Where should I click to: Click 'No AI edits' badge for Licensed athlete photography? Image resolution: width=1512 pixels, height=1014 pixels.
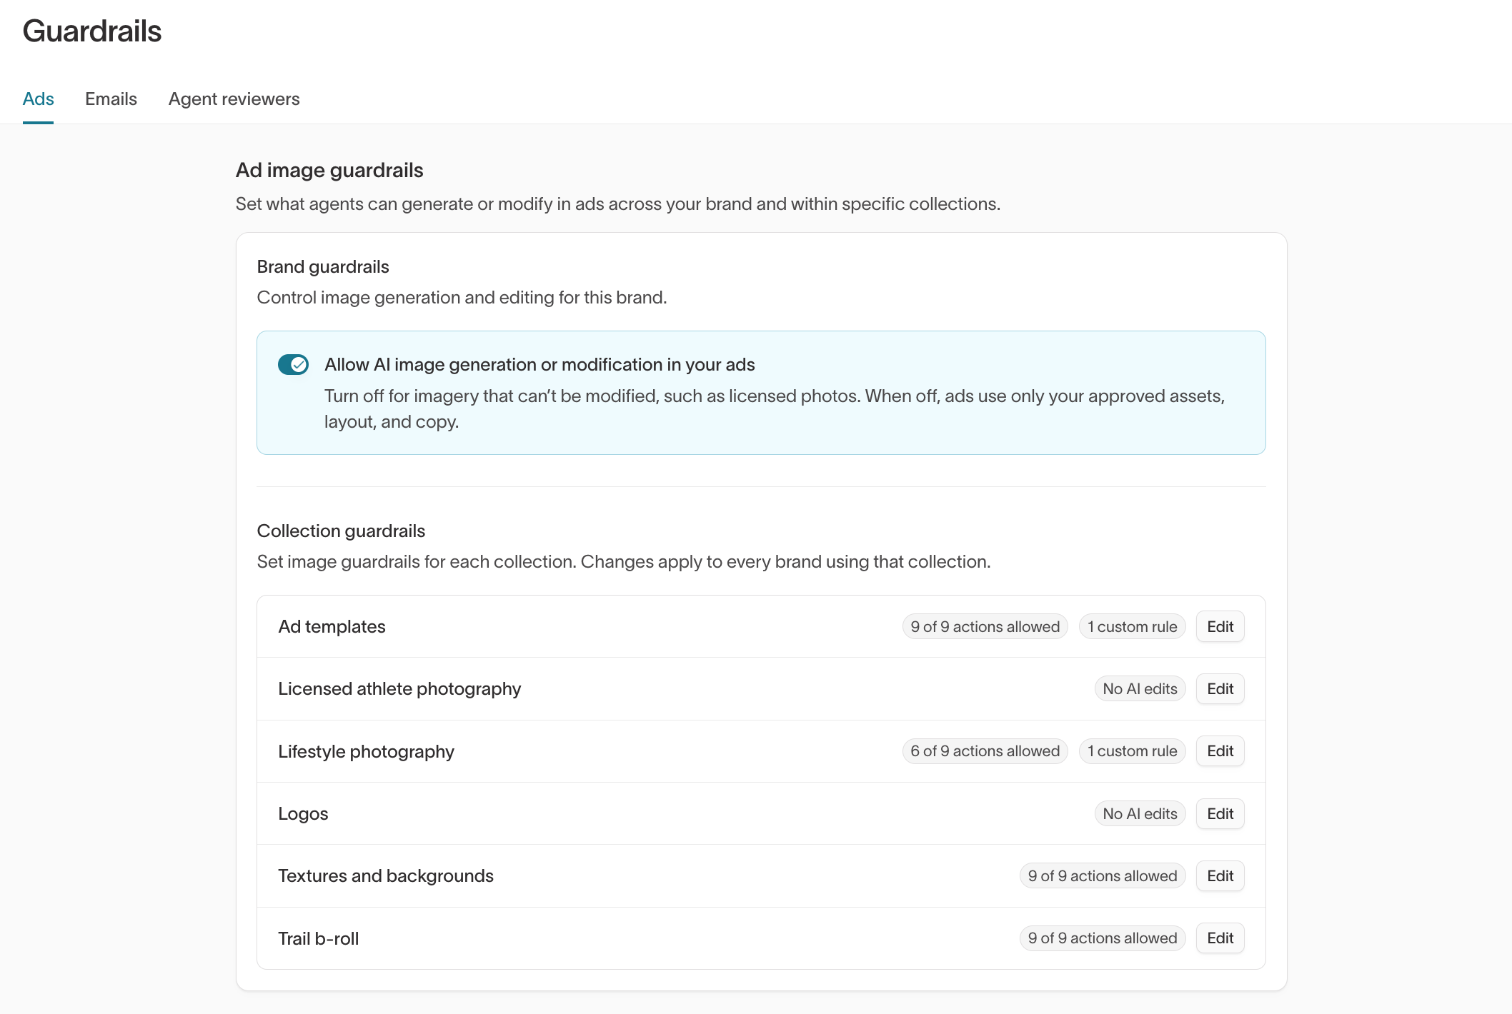click(x=1140, y=688)
